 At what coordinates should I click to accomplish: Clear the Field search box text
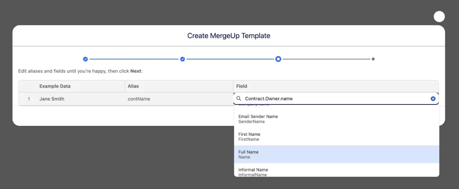[433, 99]
